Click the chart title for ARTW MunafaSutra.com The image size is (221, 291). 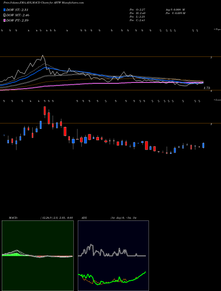[44, 3]
